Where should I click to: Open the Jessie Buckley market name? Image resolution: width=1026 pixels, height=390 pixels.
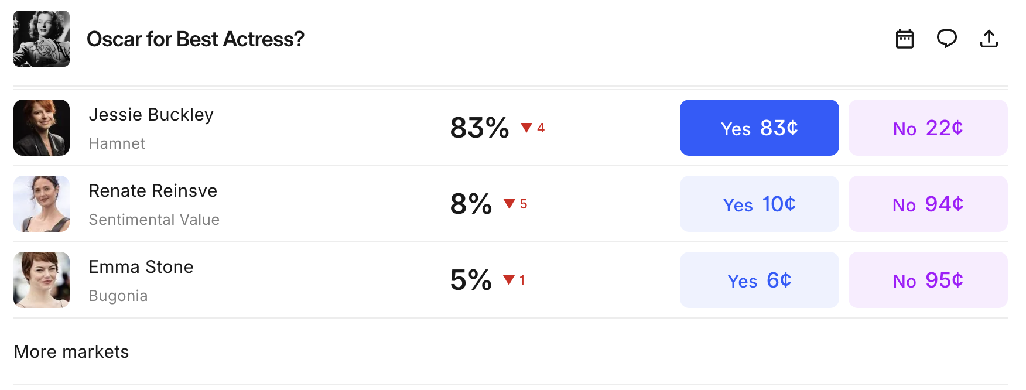(151, 115)
